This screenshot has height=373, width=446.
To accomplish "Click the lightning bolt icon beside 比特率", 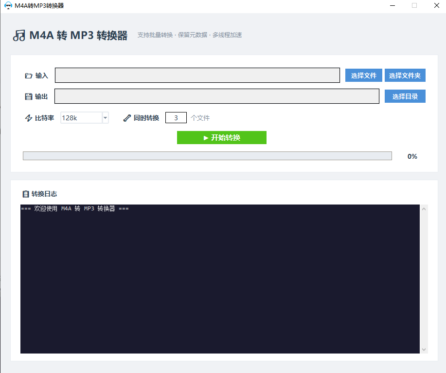I will (28, 118).
